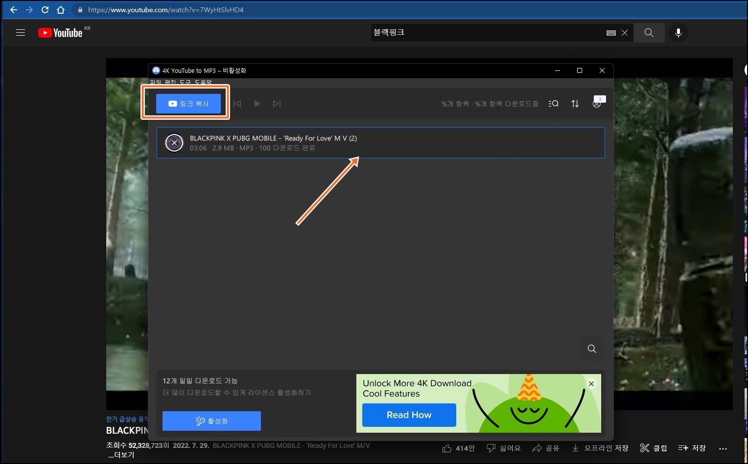
Task: Click the 4K YouTube to MP3 app logo
Action: coord(156,70)
